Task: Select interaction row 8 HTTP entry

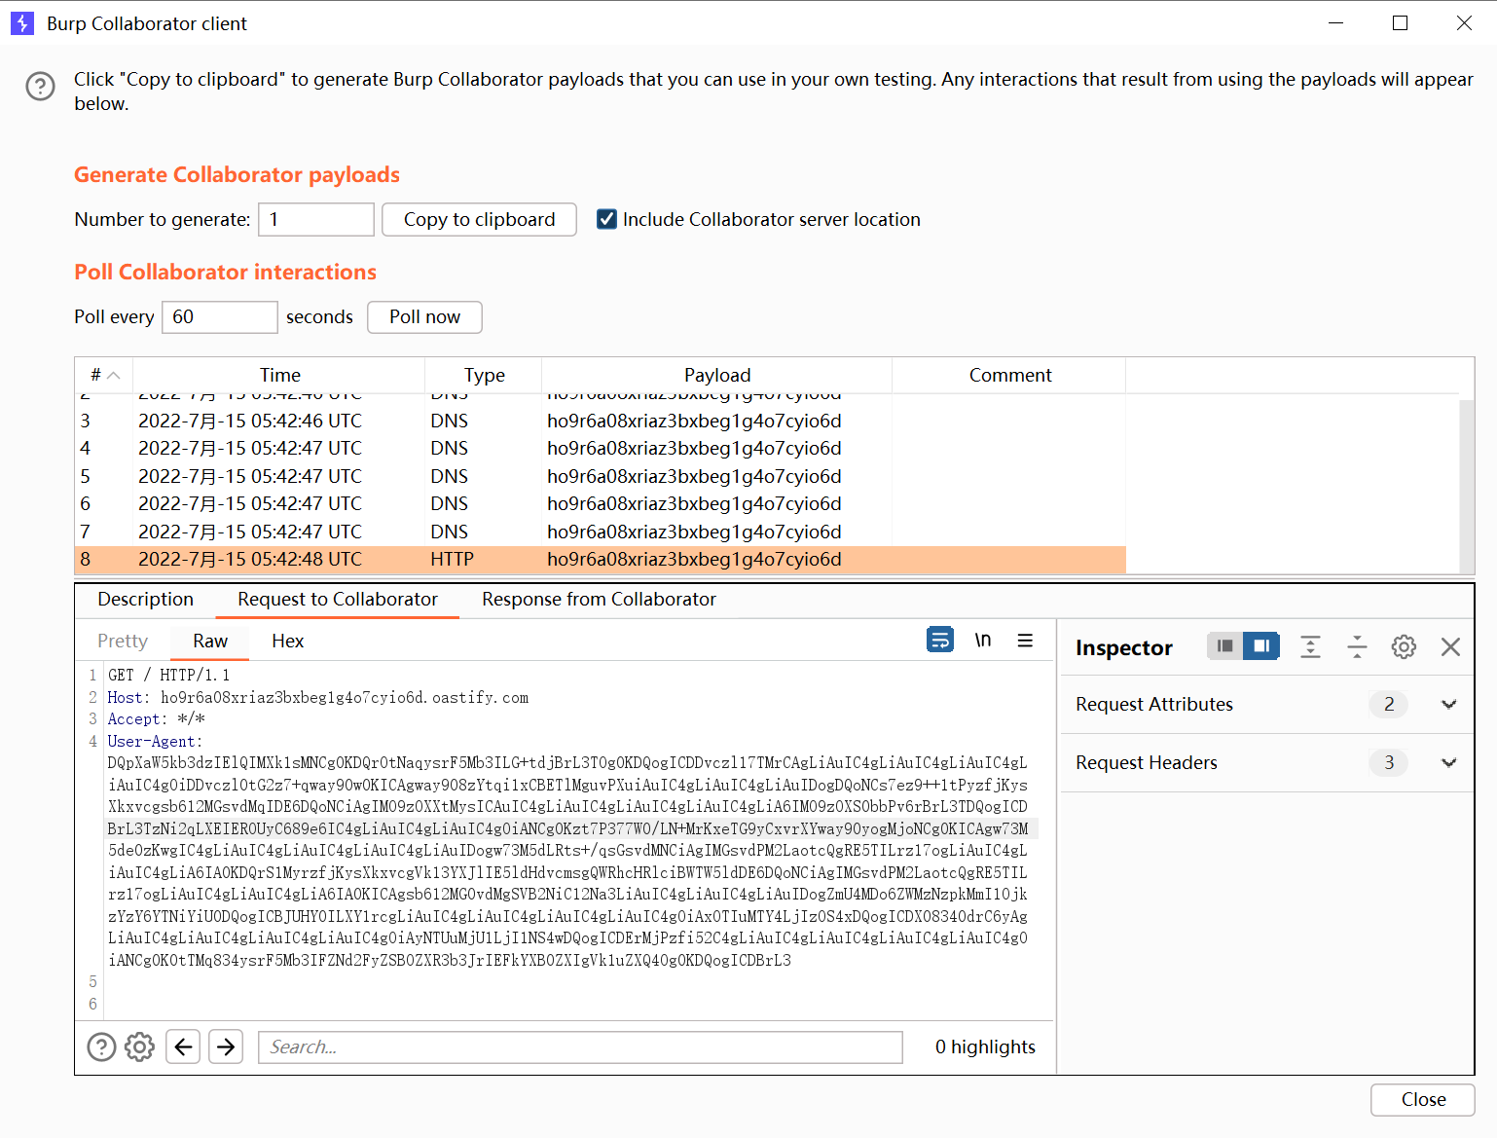Action: 601,559
